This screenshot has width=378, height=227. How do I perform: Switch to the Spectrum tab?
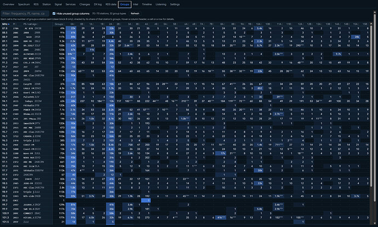(24, 4)
